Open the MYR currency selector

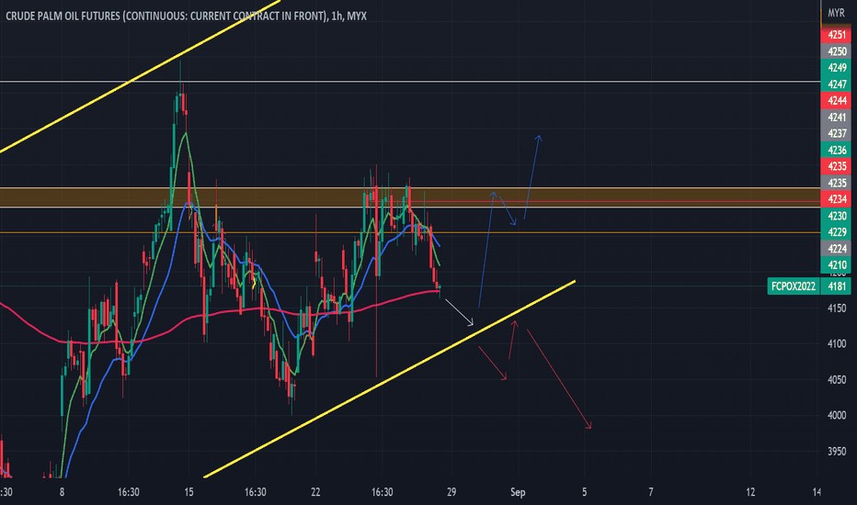[x=836, y=13]
